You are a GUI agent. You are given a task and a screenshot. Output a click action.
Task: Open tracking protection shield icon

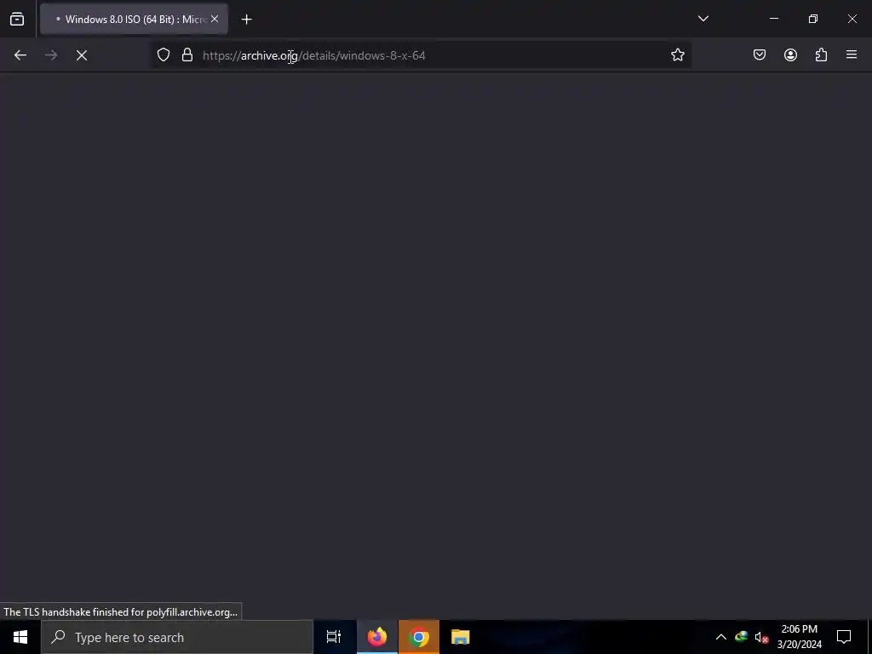163,55
